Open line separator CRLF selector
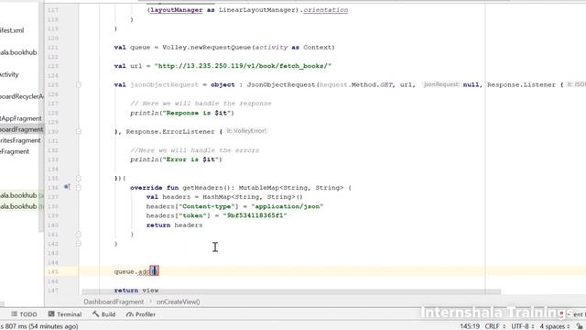Viewport: 586px width, 330px height. [x=494, y=326]
